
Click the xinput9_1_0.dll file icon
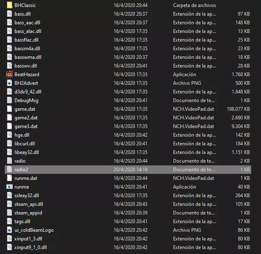(9, 247)
